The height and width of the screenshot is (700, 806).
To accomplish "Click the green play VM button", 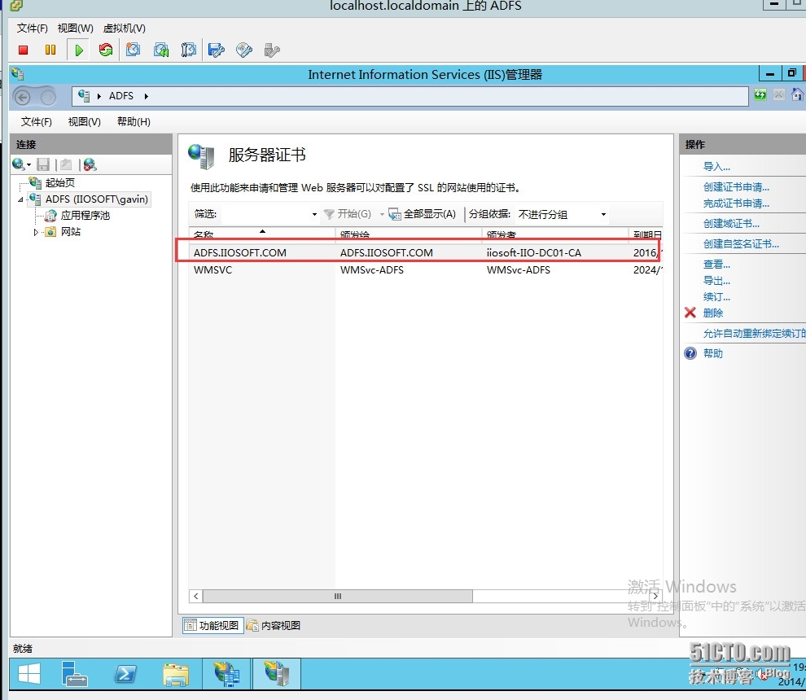I will (x=79, y=50).
